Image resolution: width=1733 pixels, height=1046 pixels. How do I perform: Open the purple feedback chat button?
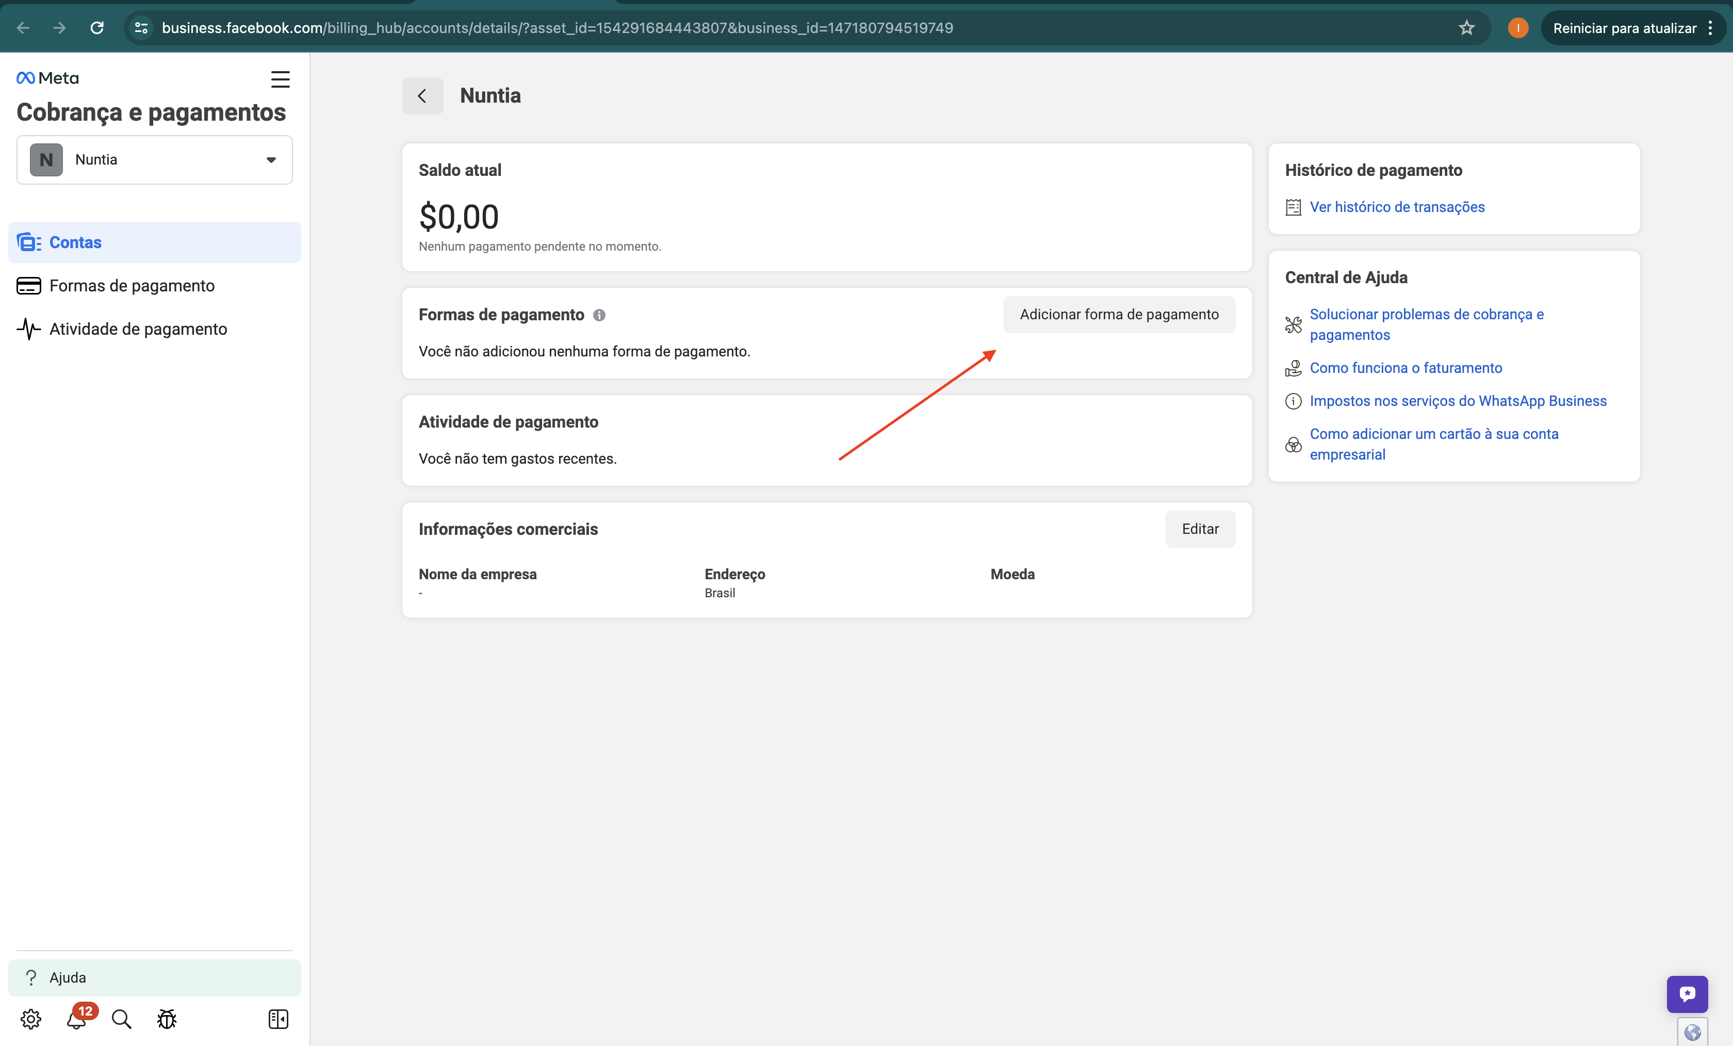coord(1687,994)
